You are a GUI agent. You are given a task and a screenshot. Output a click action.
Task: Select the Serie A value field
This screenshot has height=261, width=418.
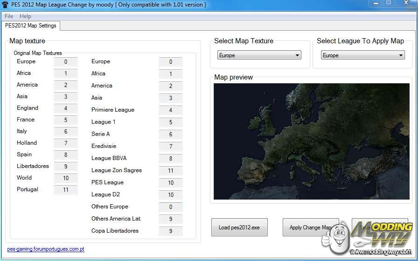[170, 134]
